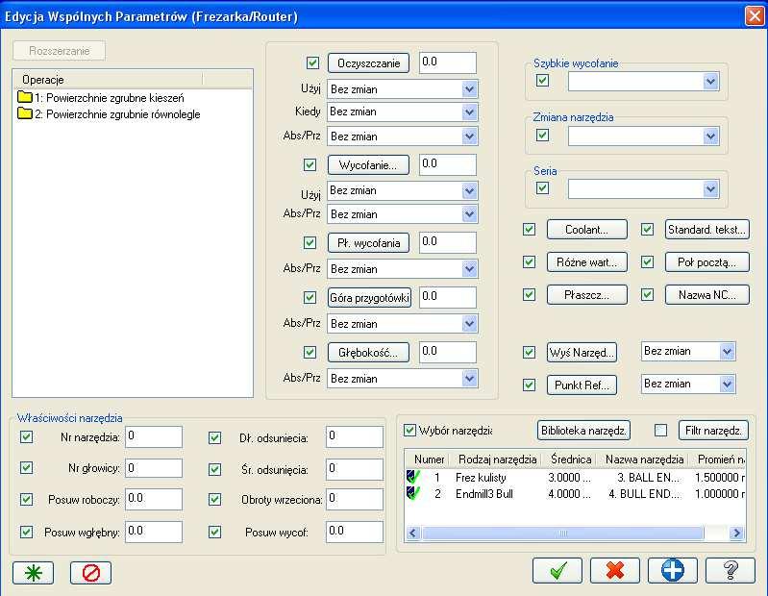The image size is (768, 596).
Task: Open the Seria dropdown
Action: coord(644,189)
